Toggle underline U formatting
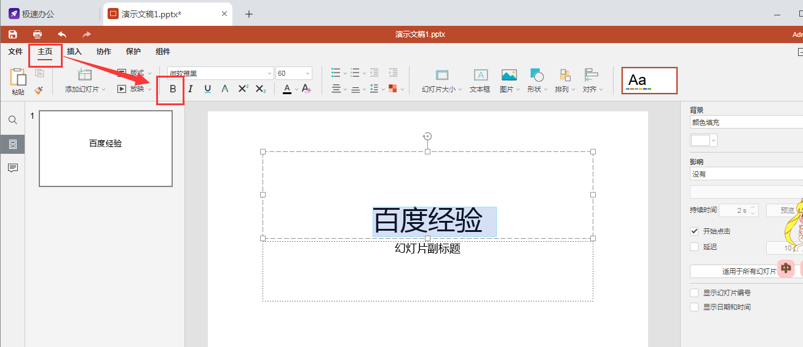 pos(208,89)
